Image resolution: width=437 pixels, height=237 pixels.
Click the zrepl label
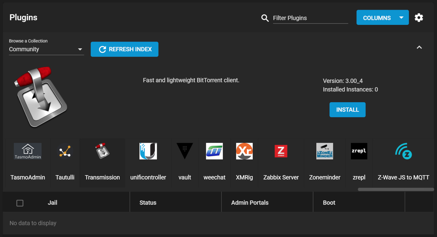[x=359, y=177]
